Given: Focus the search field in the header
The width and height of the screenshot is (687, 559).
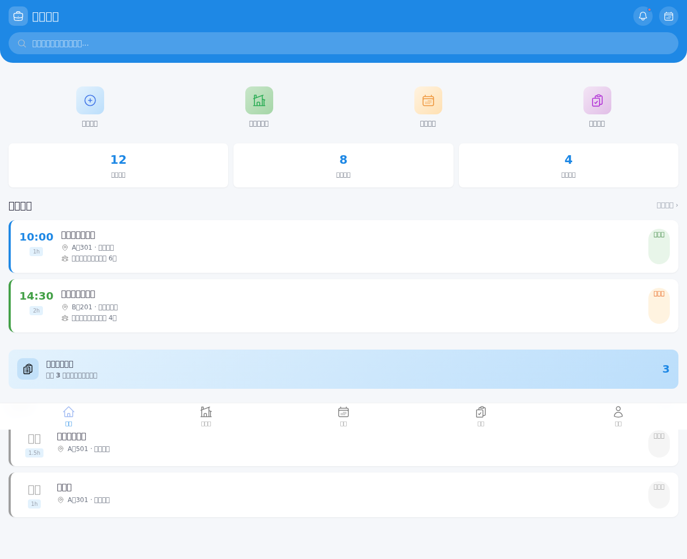Looking at the screenshot, I should (343, 43).
